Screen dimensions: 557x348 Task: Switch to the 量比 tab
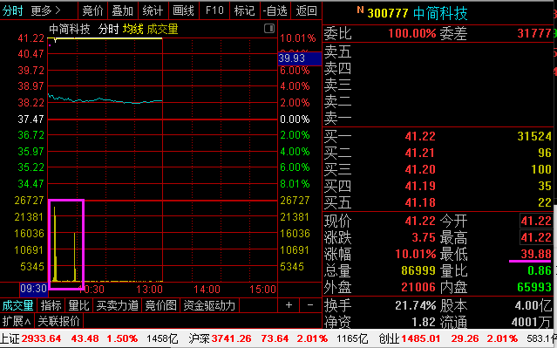tap(78, 305)
